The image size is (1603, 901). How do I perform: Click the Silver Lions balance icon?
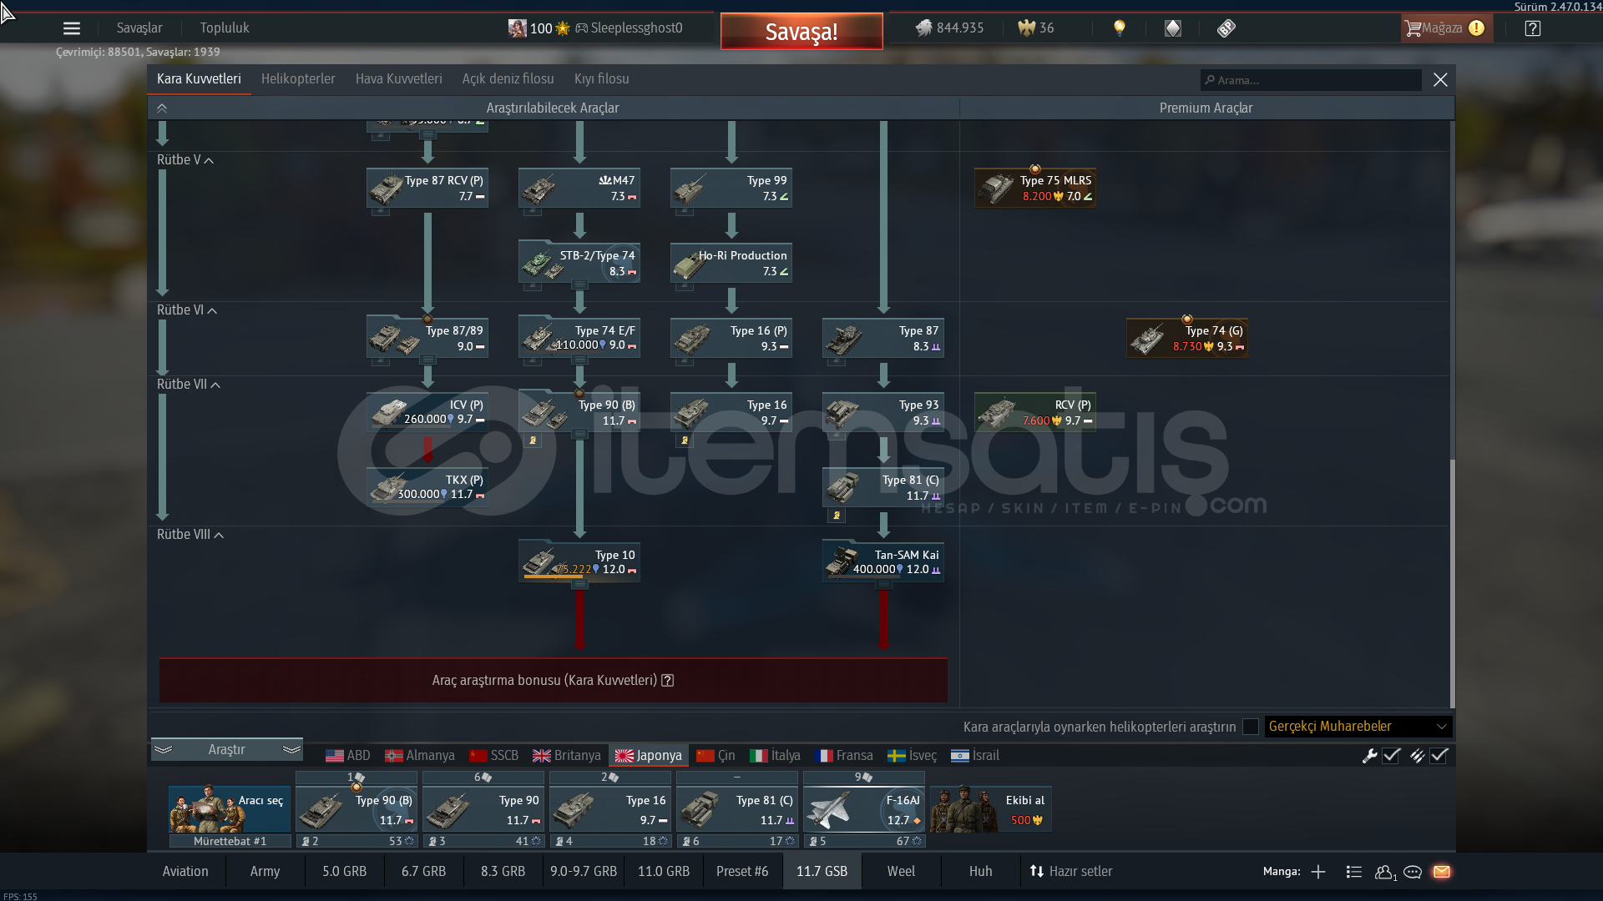tap(923, 28)
